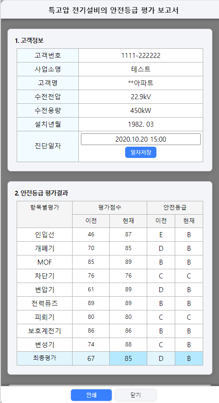The width and height of the screenshot is (219, 403).
Task: Click the 전력퓨즈 row label
Action: click(x=45, y=303)
